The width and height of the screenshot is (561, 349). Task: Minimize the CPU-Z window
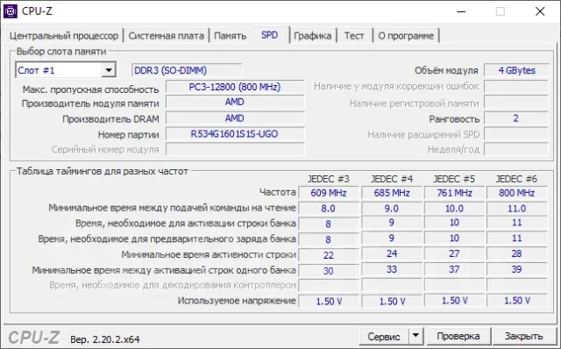pyautogui.click(x=461, y=11)
